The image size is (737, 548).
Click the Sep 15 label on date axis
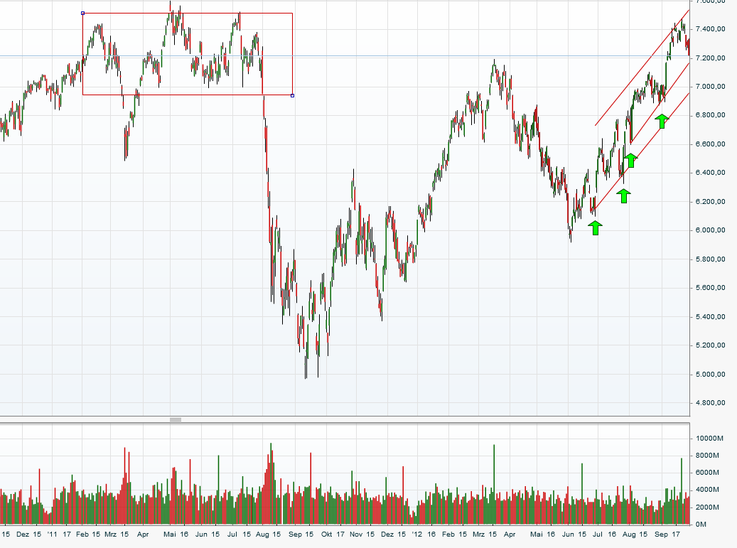[301, 534]
